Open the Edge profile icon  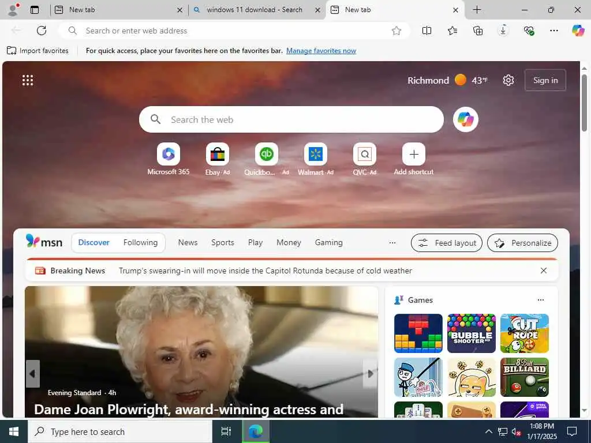coord(13,10)
